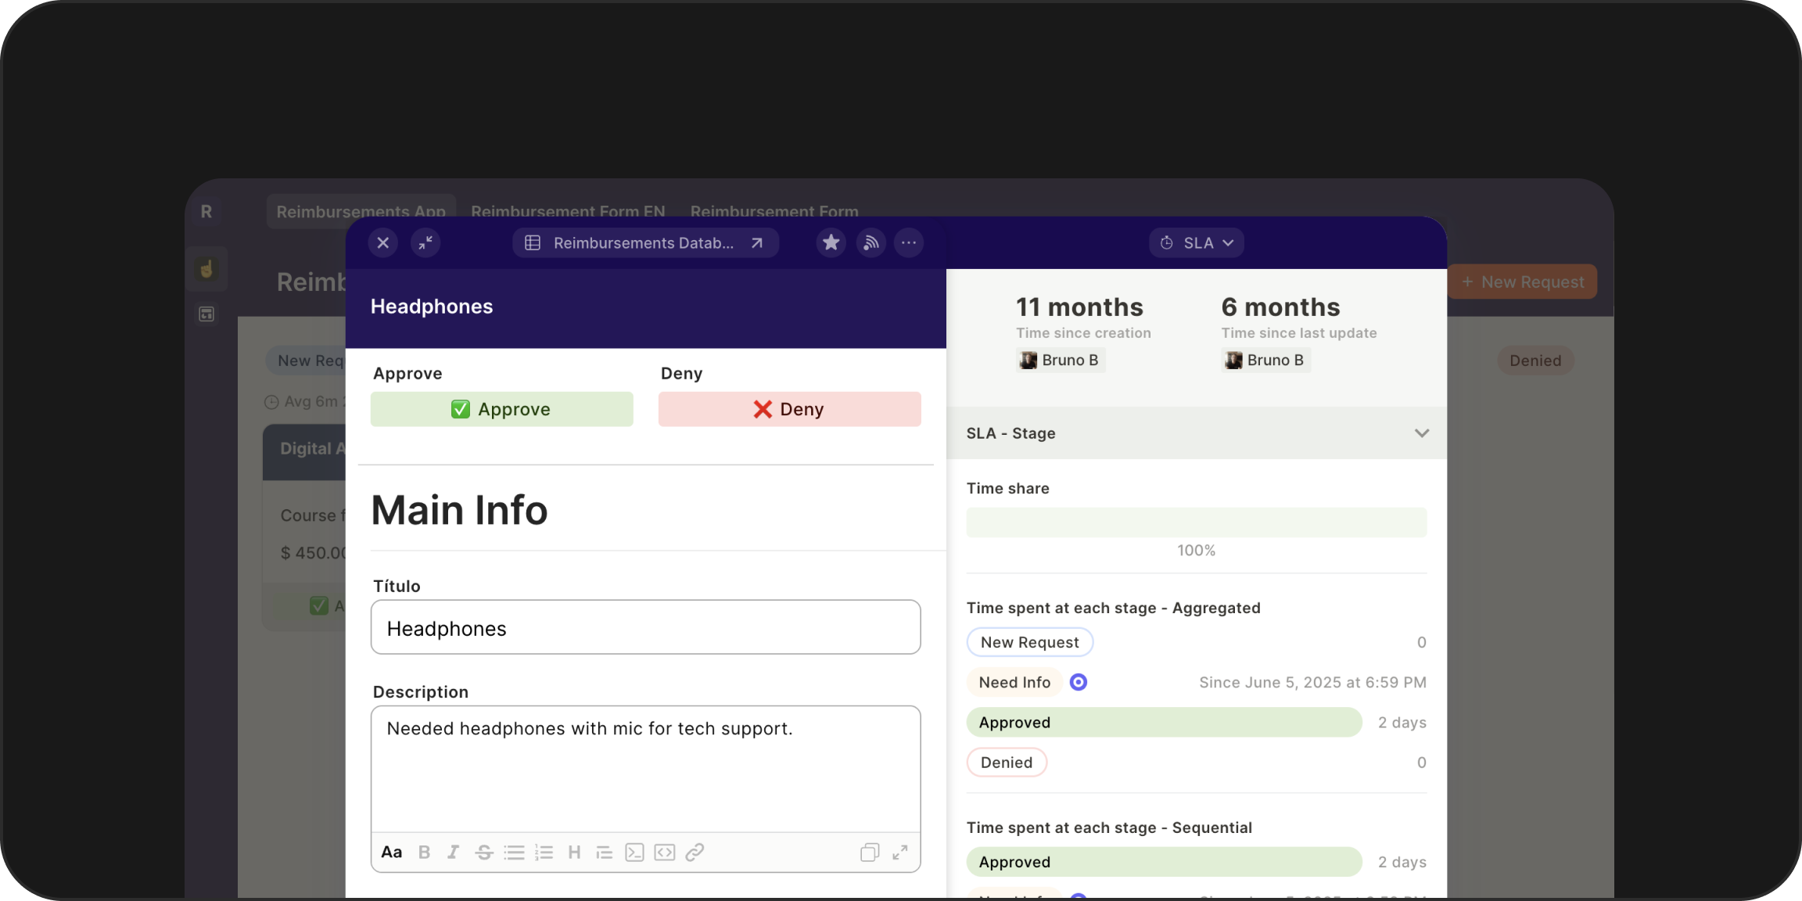Toggle strikethrough in Description editor
This screenshot has width=1802, height=901.
point(484,853)
